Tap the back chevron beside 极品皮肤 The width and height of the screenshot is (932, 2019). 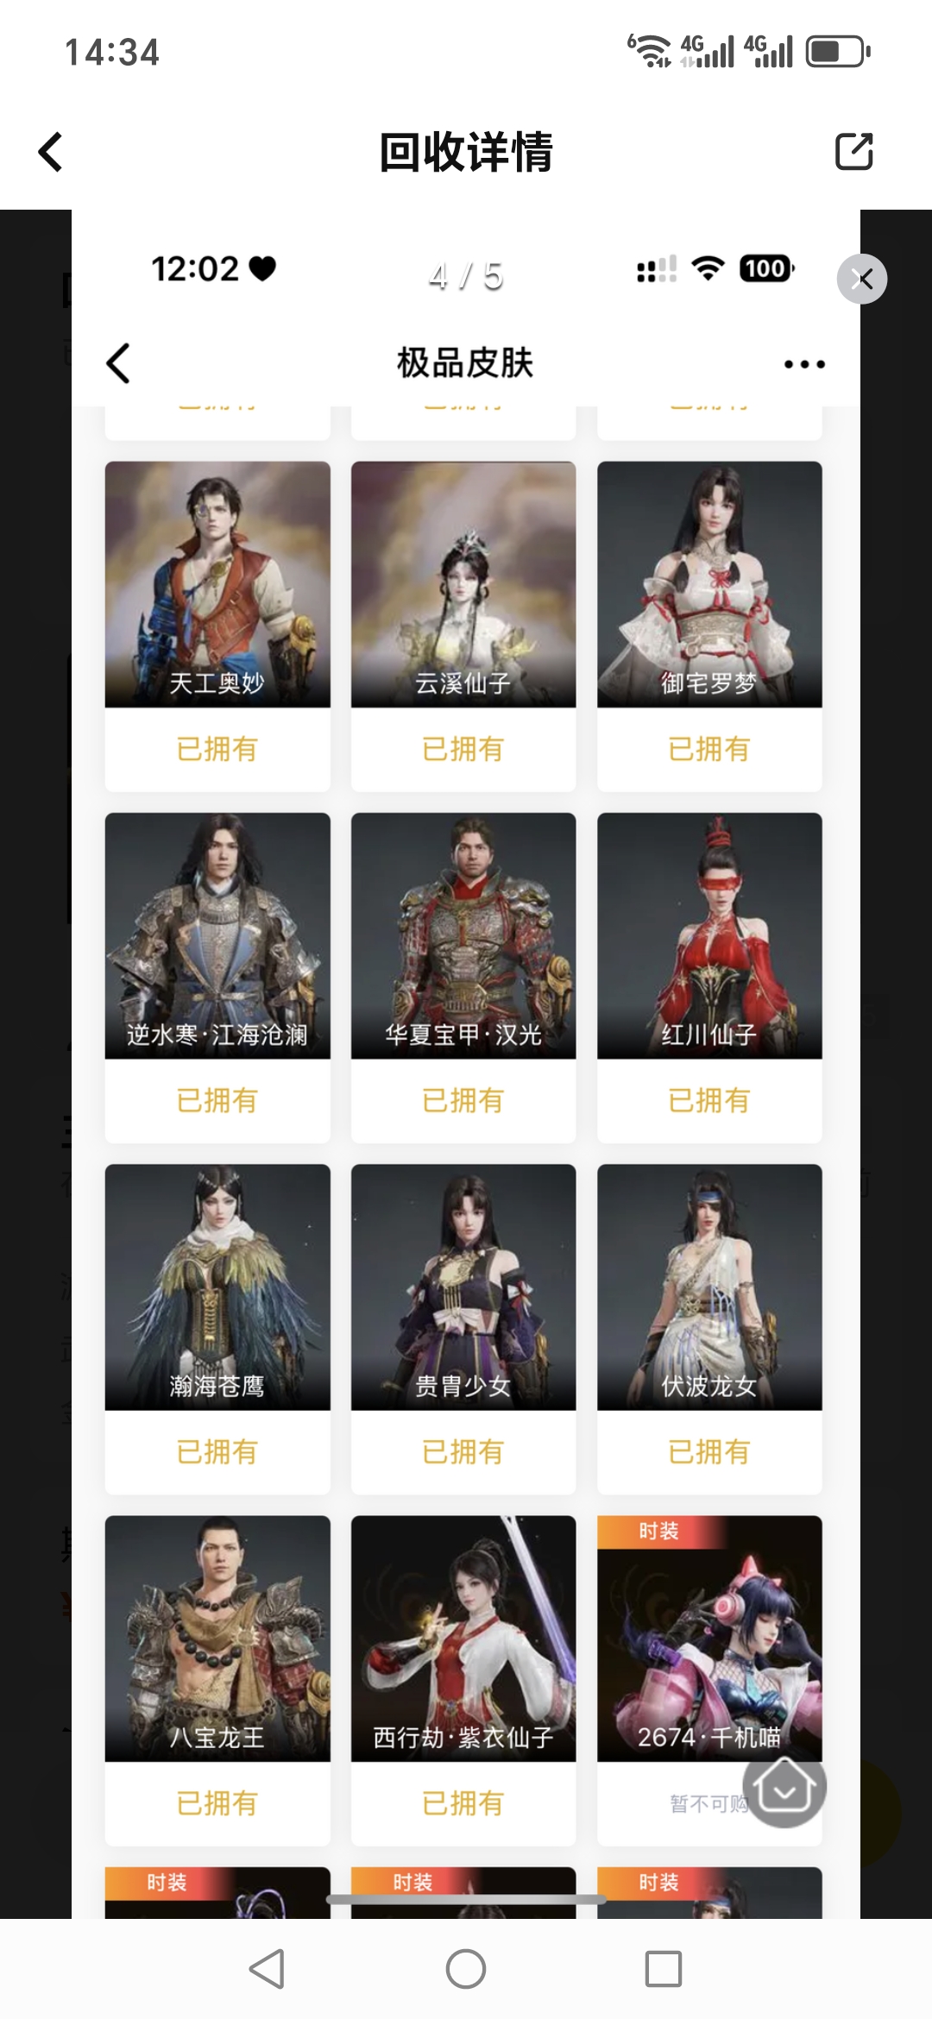(118, 363)
